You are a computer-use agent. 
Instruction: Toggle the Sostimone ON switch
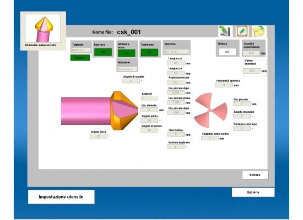tap(149, 52)
